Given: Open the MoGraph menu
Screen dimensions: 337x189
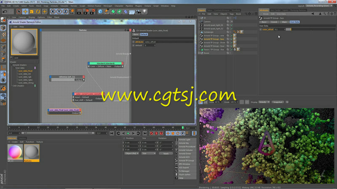Looking at the screenshot, I should (108, 6).
